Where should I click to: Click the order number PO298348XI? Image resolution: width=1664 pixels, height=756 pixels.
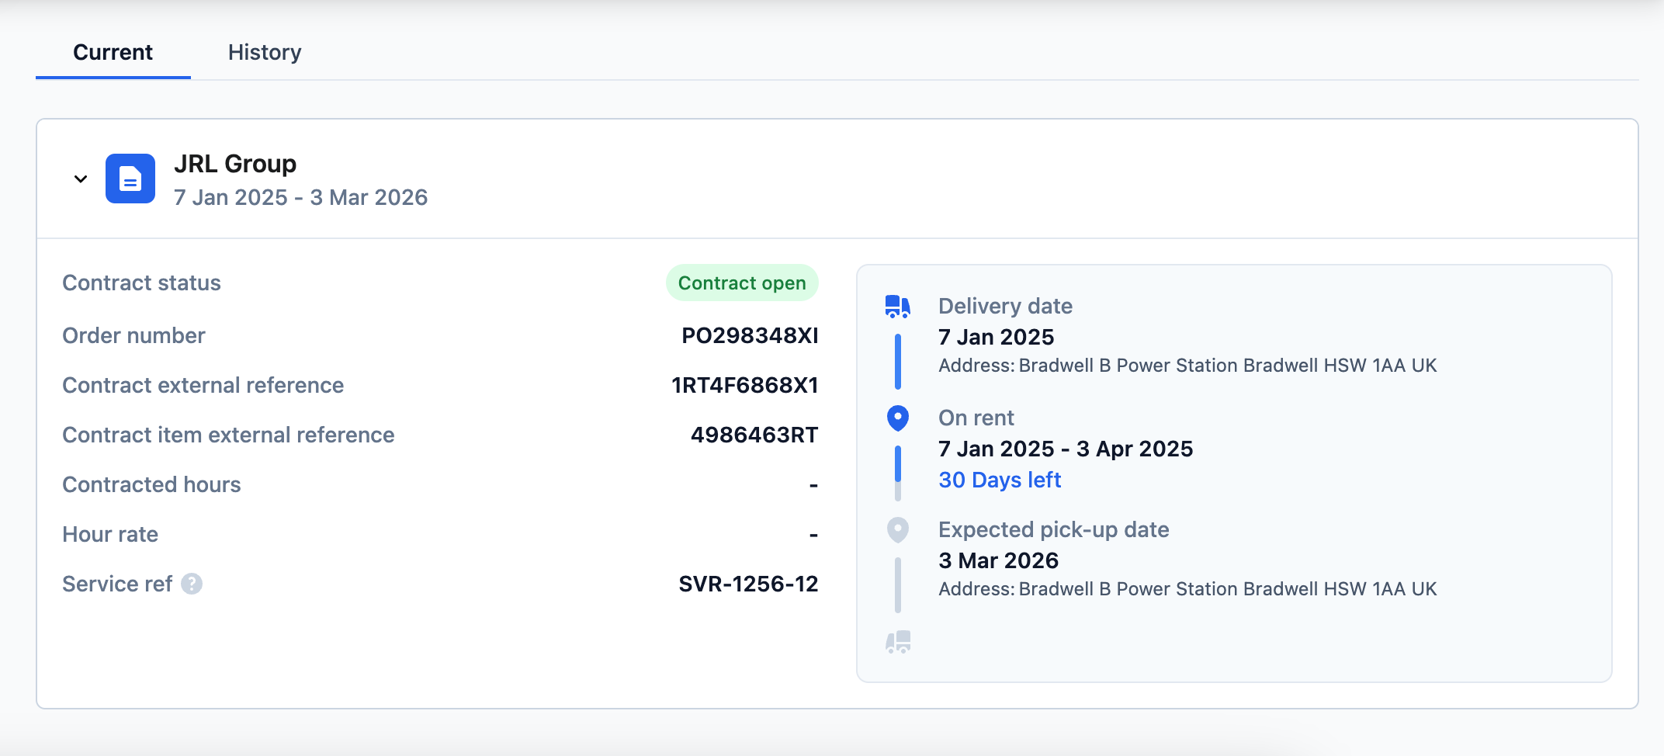tap(747, 335)
